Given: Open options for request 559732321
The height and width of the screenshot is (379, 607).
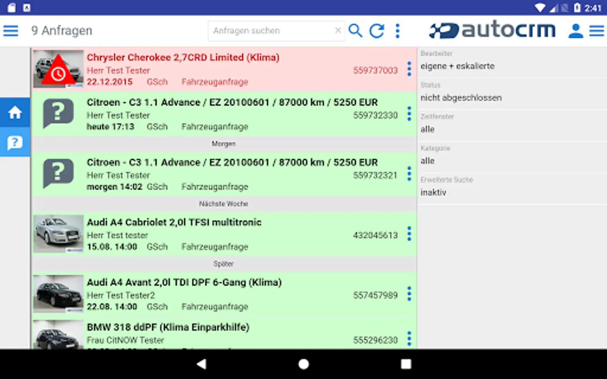Looking at the screenshot, I should pos(409,174).
